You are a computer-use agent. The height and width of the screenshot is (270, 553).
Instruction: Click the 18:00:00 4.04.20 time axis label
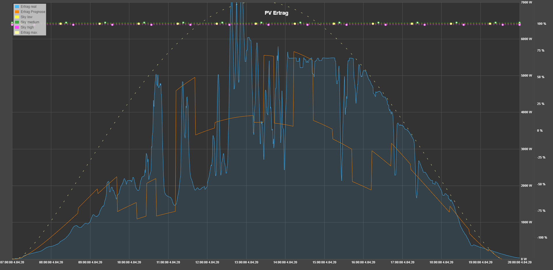[x=441, y=262]
